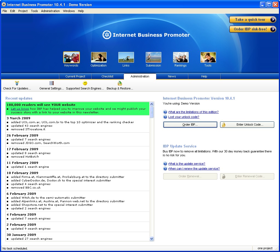Click the Recent updates scrollbar down arrow
Viewport: 280px width, 252px height.
pyautogui.click(x=151, y=239)
